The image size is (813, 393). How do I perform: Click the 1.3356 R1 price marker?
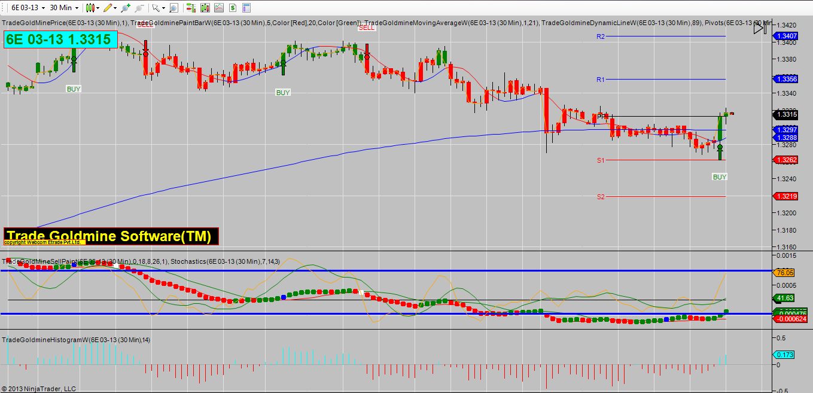coord(786,79)
